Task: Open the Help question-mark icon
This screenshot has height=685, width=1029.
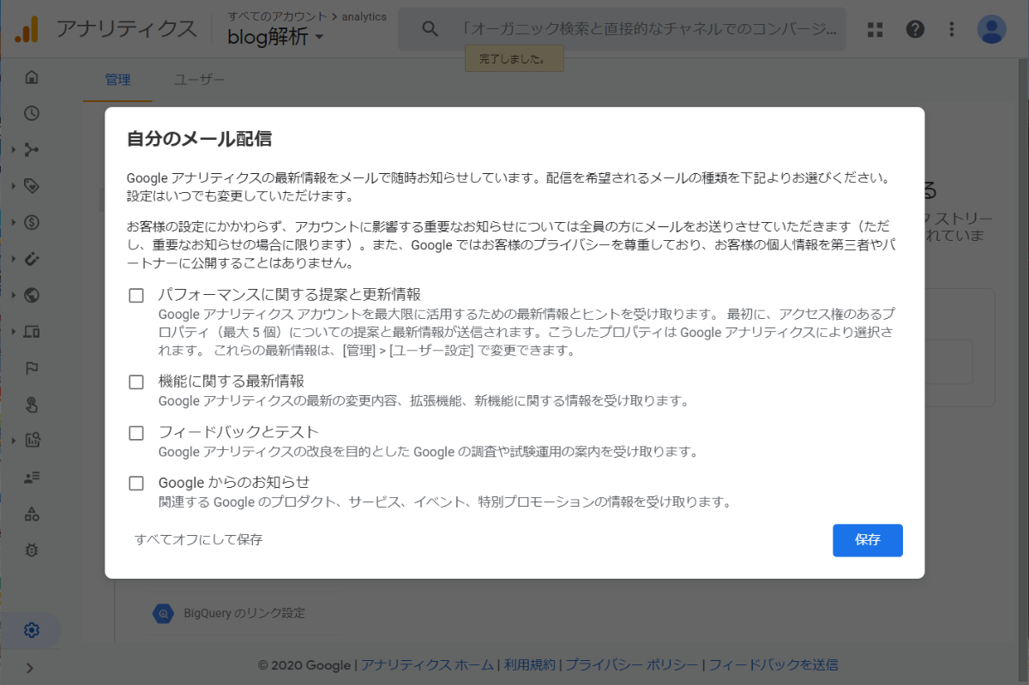Action: pos(915,29)
